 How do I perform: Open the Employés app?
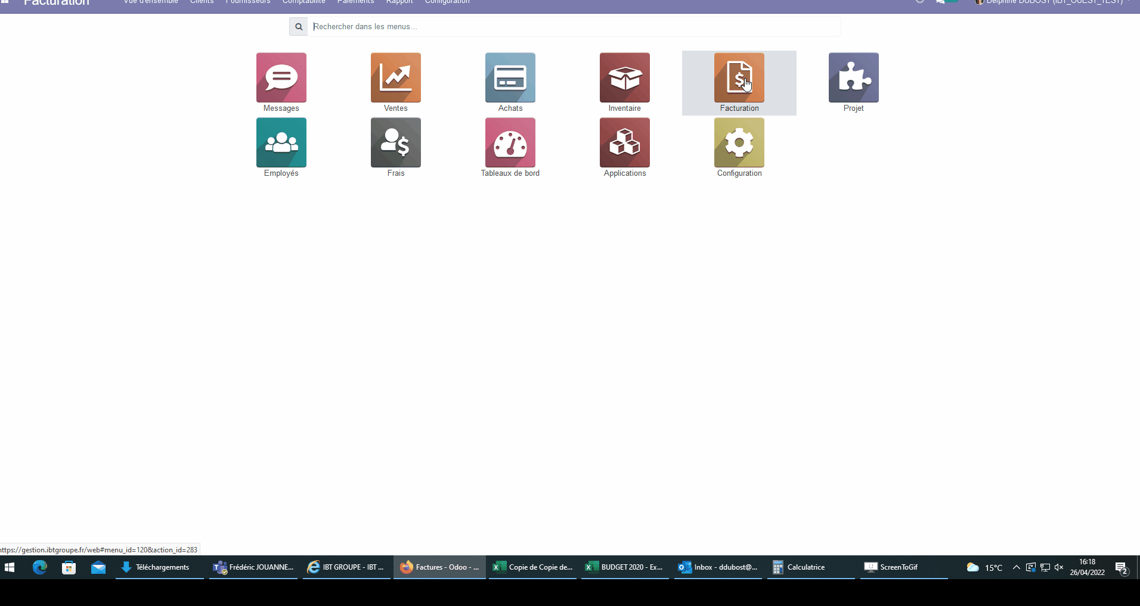point(281,143)
